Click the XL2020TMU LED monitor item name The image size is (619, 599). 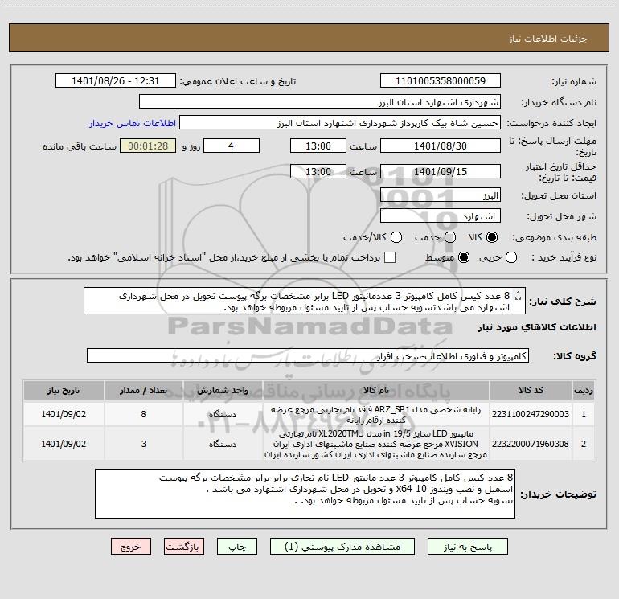tap(376, 444)
